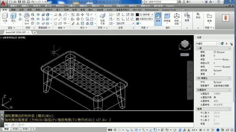The image size is (236, 132).
Task: Click the viewport visual style label 2D wireframe
Action: tap(20, 38)
